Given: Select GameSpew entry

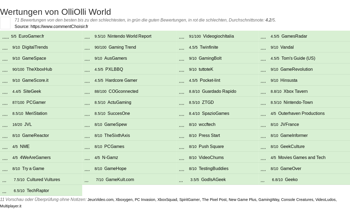Looking at the screenshot, I should click(115, 125).
